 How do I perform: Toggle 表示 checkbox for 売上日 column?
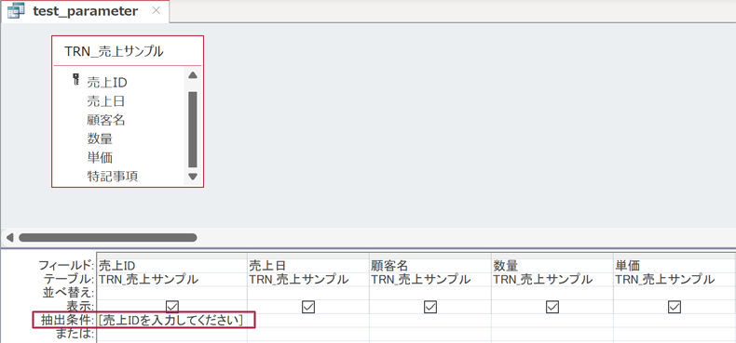tap(308, 307)
